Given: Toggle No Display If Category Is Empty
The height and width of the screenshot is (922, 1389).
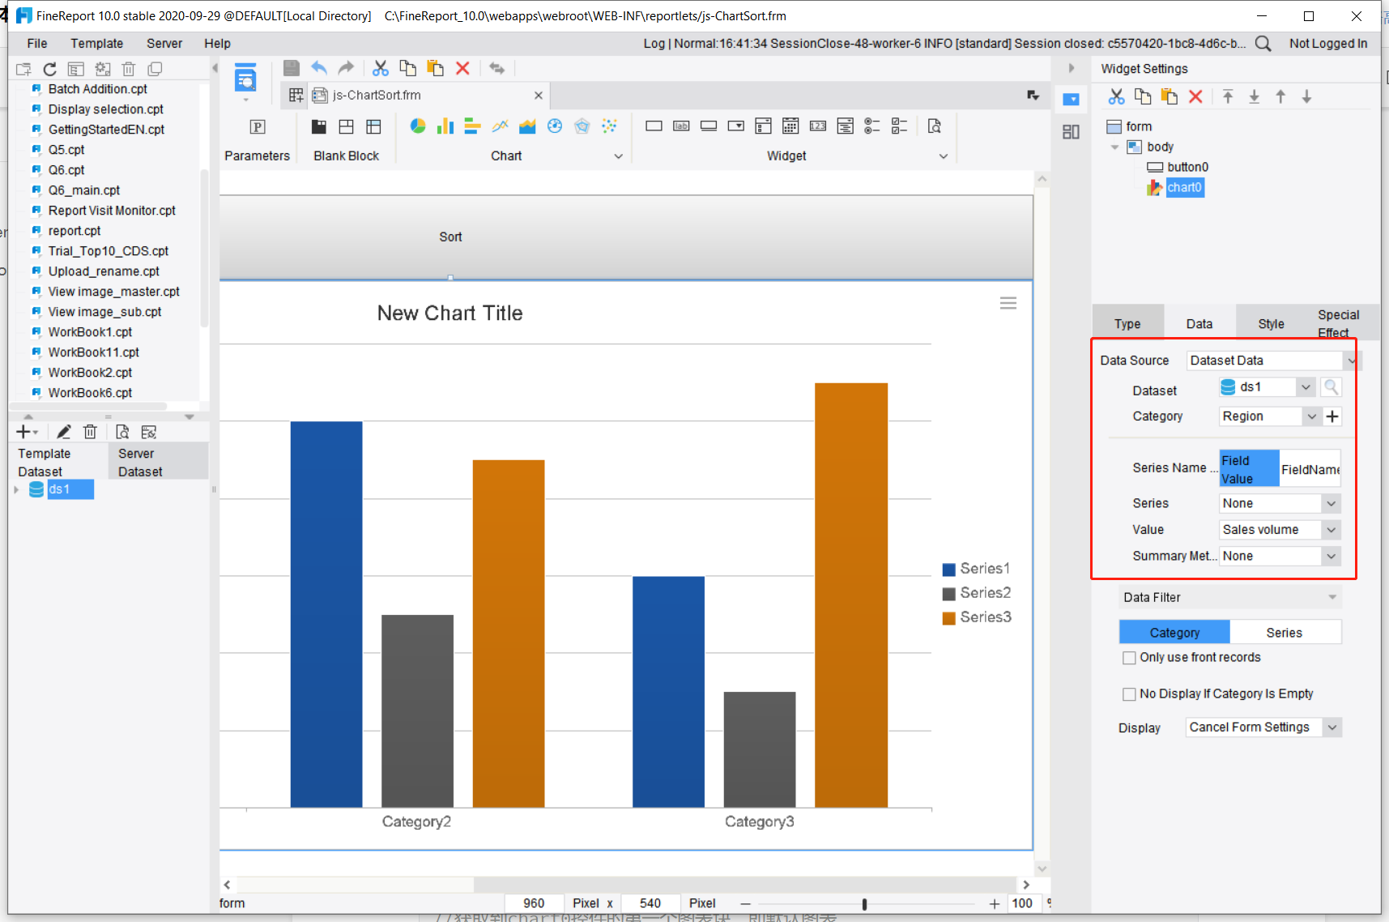Looking at the screenshot, I should (x=1129, y=694).
